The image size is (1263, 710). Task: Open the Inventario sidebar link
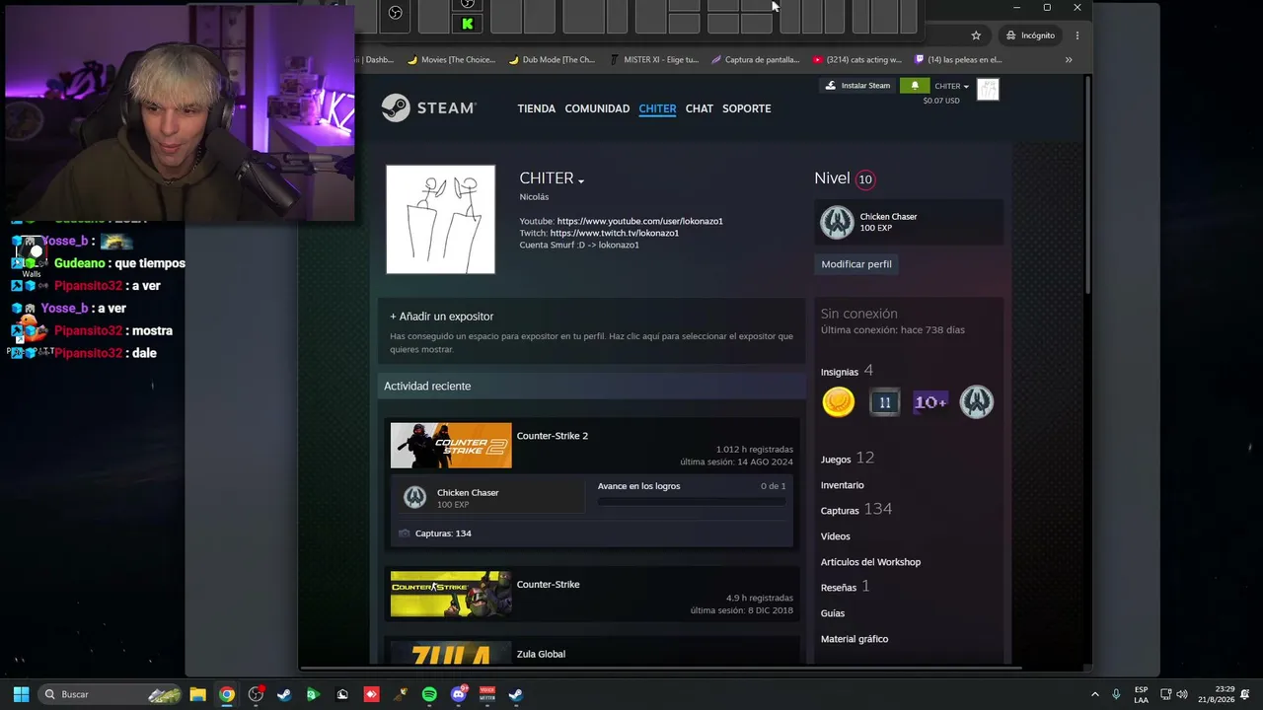coord(842,485)
